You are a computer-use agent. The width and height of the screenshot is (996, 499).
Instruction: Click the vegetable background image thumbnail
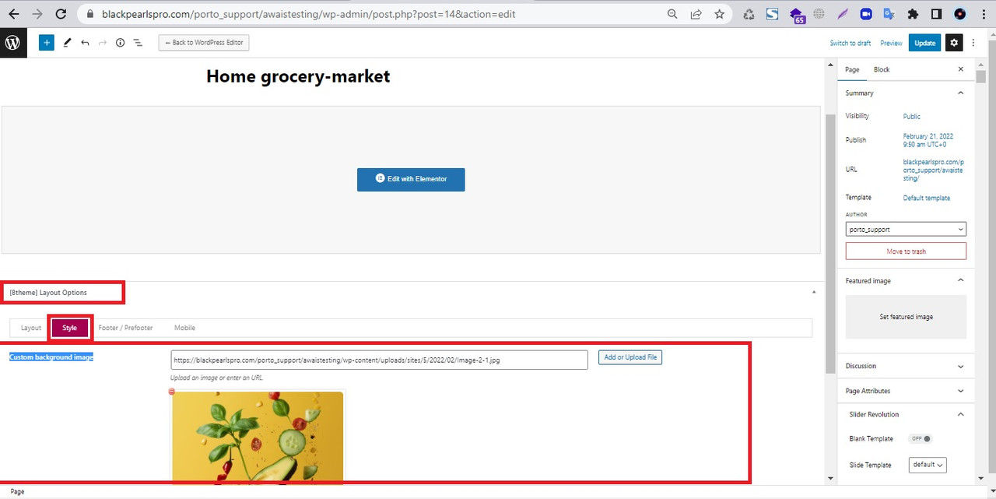(258, 438)
